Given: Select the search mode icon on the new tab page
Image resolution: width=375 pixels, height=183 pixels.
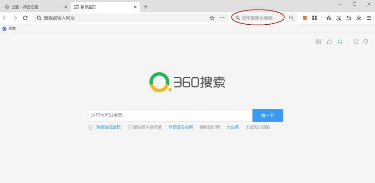Looking at the screenshot, I should click(340, 42).
